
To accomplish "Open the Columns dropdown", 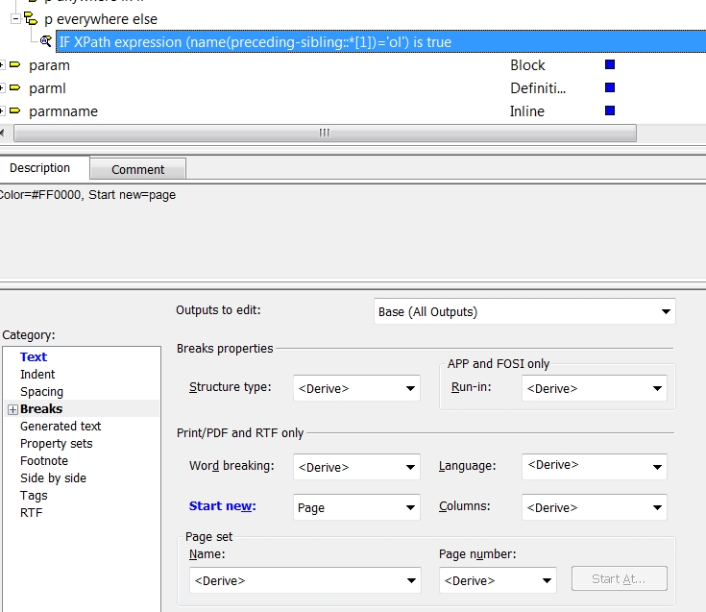I will (x=595, y=507).
